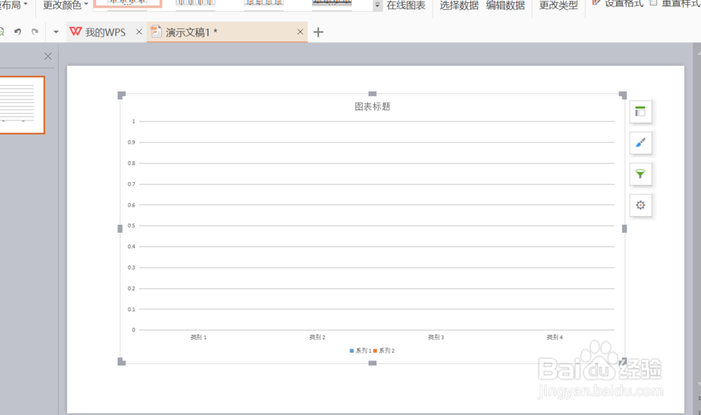This screenshot has width=701, height=415.
Task: Open the chart settings gear icon
Action: click(x=640, y=205)
